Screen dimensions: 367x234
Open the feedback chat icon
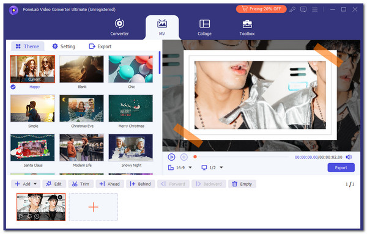[x=303, y=9]
